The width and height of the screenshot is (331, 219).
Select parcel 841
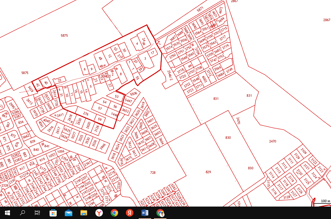coord(47,146)
